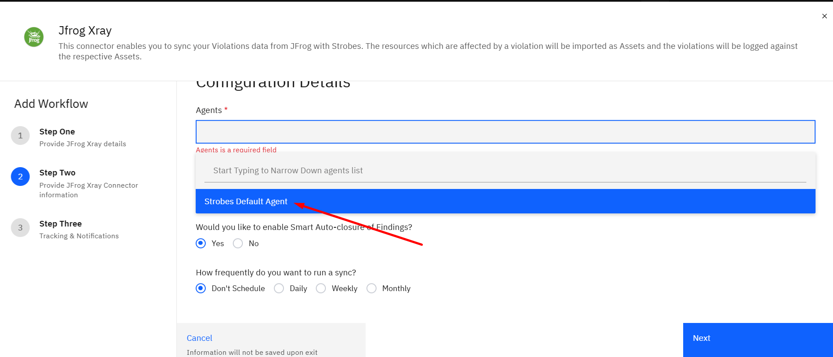Select Yes for Smart Auto-closure

201,244
